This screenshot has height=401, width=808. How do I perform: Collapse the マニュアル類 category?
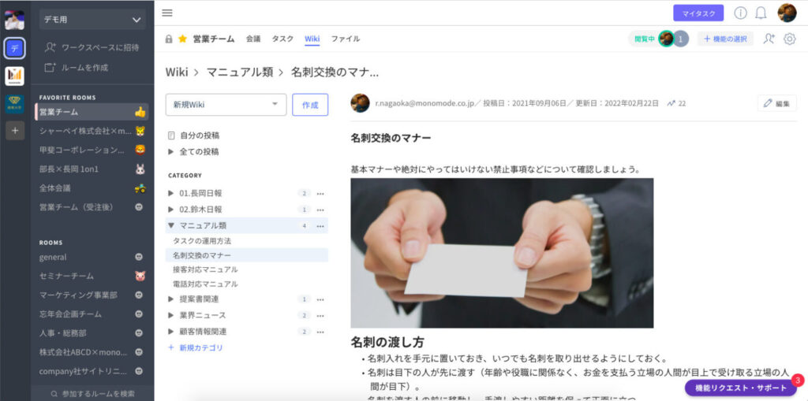171,225
